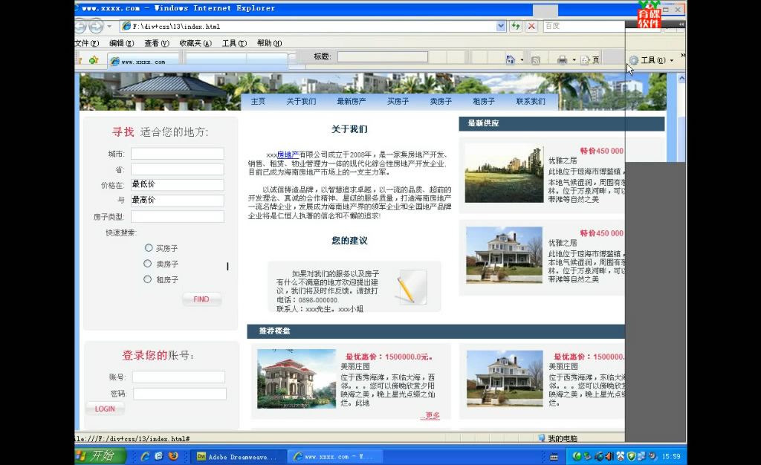This screenshot has width=761, height=465.
Task: Open the red-roof villa 美丽庄园 thumbnail
Action: click(297, 379)
